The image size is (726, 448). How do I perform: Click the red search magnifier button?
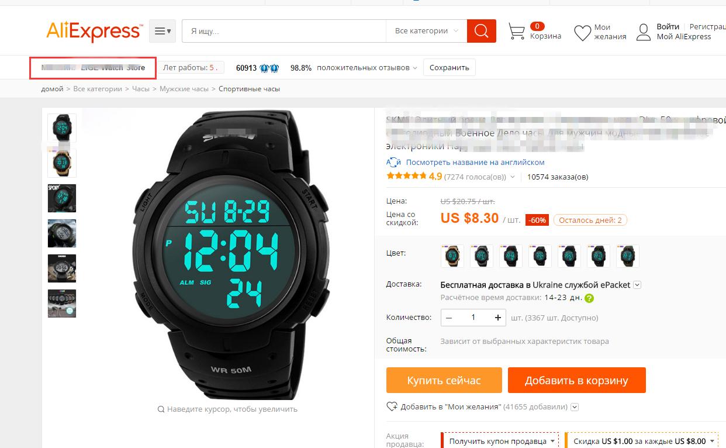481,31
